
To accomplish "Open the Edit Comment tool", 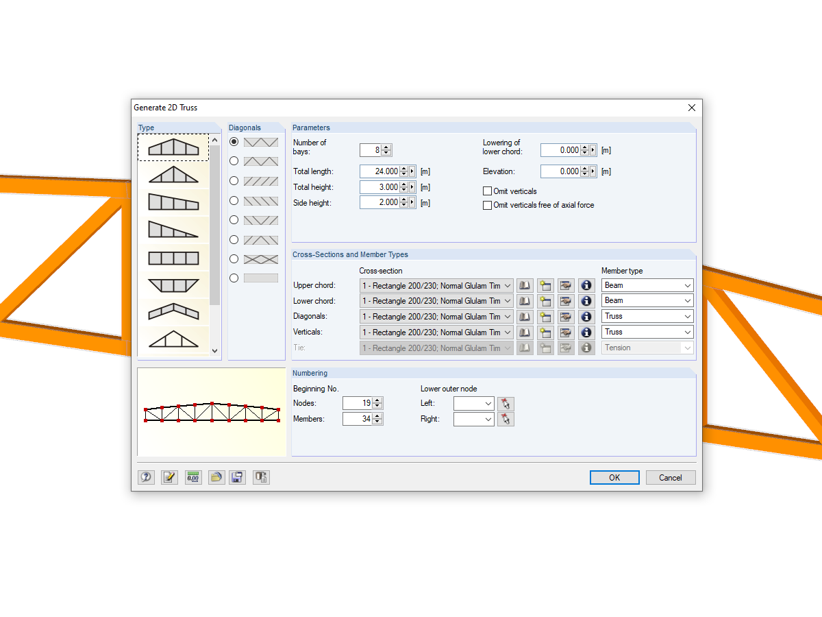I will tap(169, 476).
